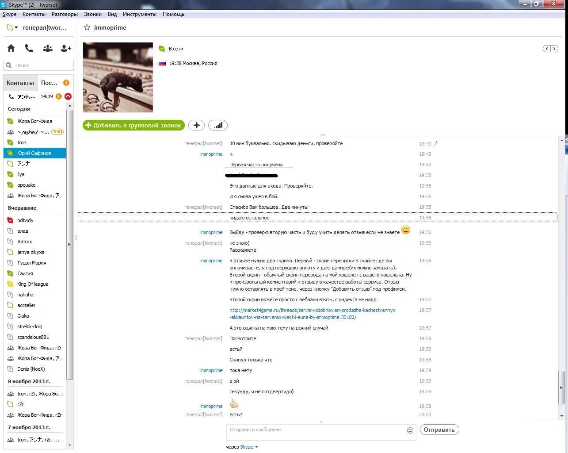This screenshot has height=453, width=568.
Task: Select contact accseller
Action: pos(34,305)
